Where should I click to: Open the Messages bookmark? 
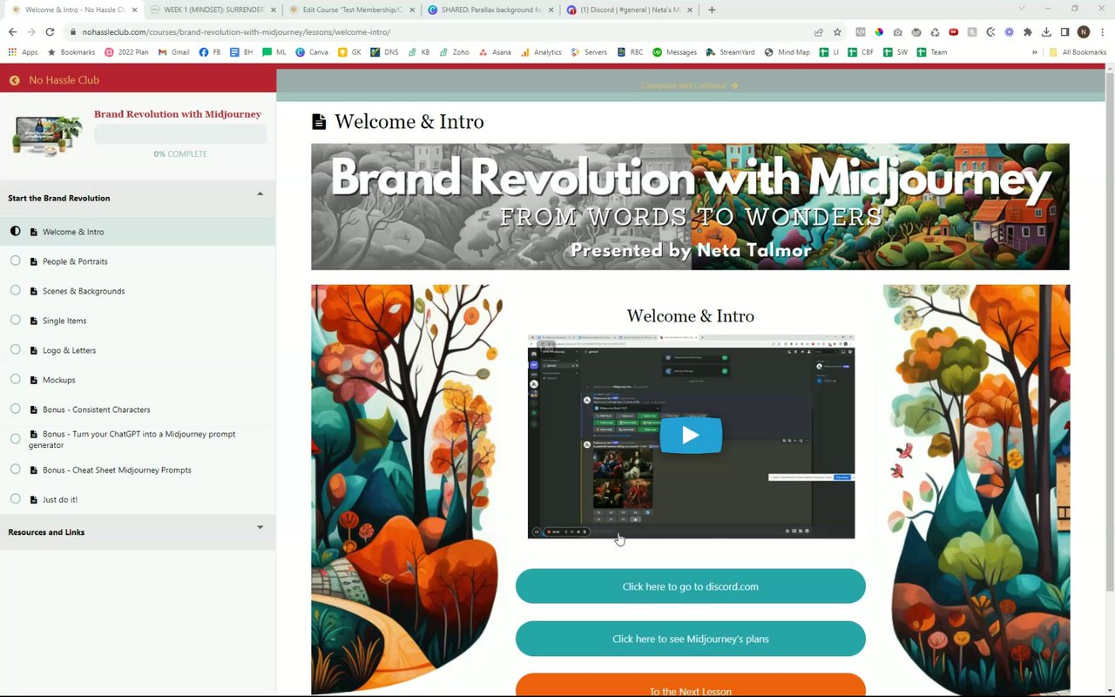coord(674,52)
